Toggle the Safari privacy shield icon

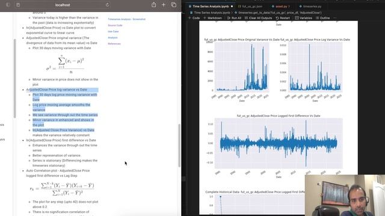(x=8, y=5)
